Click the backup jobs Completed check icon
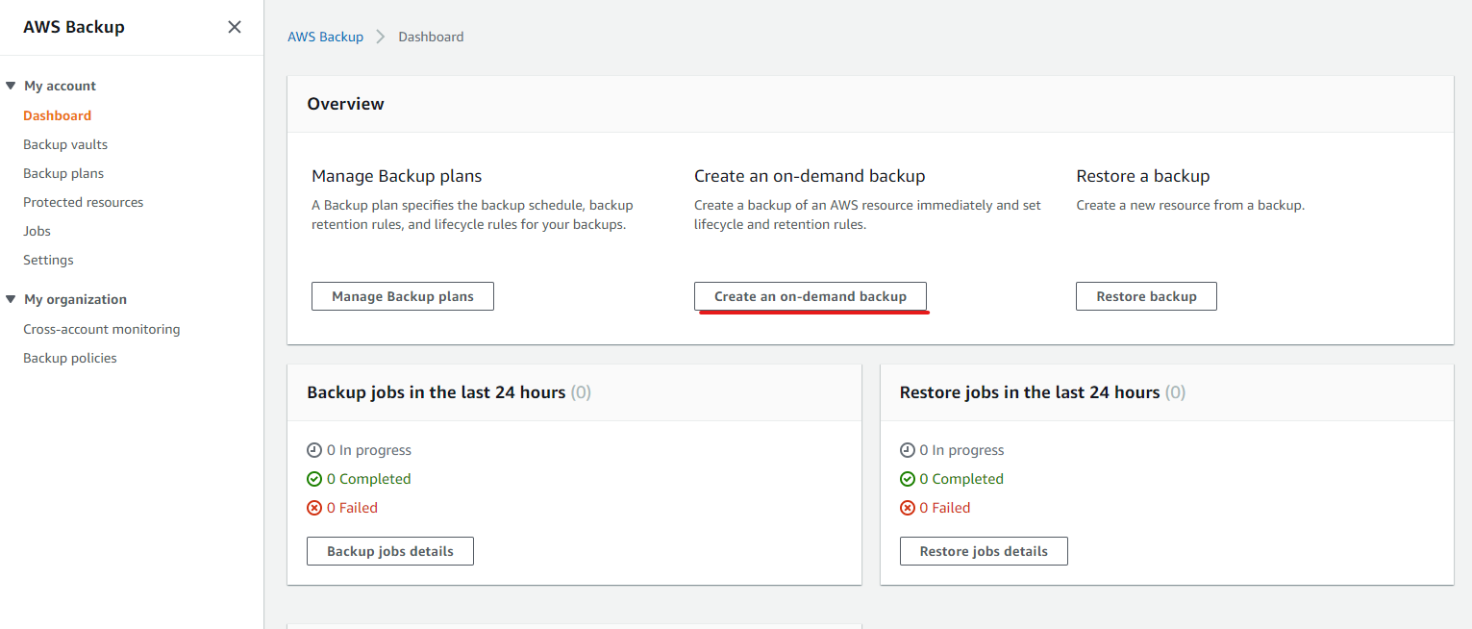The width and height of the screenshot is (1472, 629). pos(314,479)
